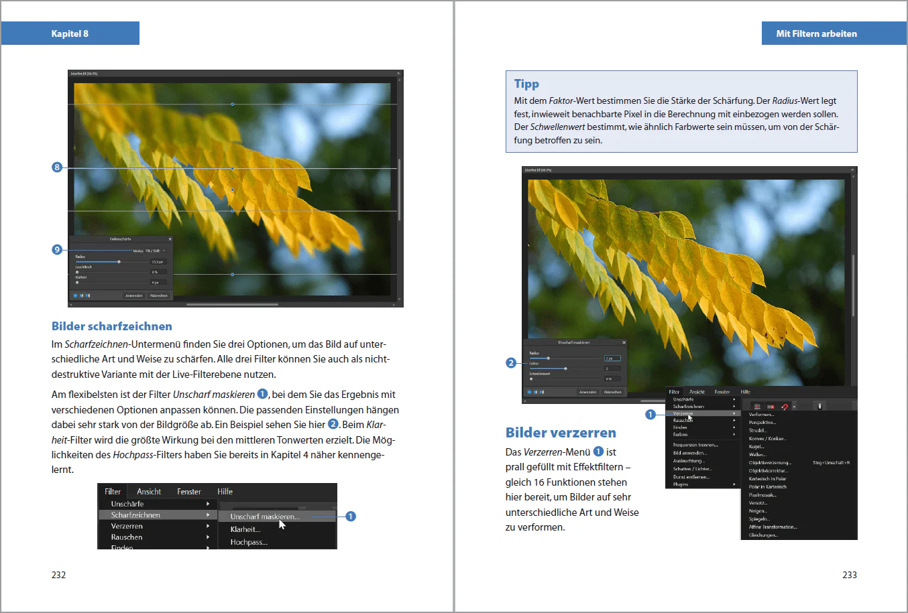Click Abbrechen in Unscharf maskieren dialog

(613, 392)
